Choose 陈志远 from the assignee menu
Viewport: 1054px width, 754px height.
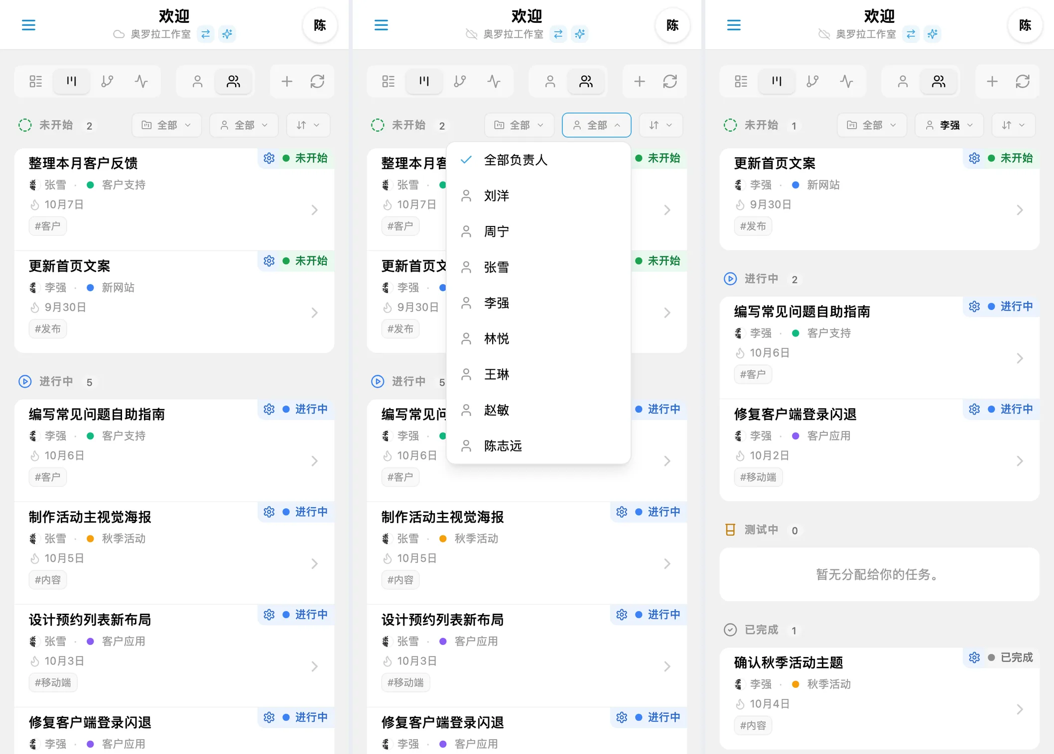538,446
